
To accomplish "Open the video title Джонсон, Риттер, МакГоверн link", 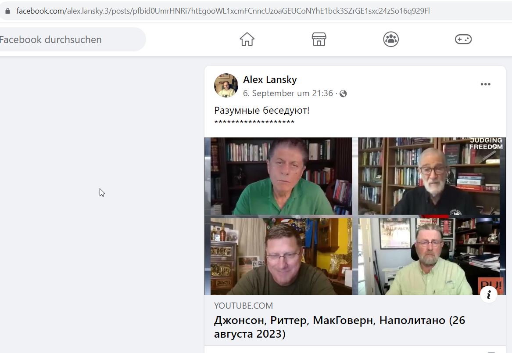I will pos(340,327).
